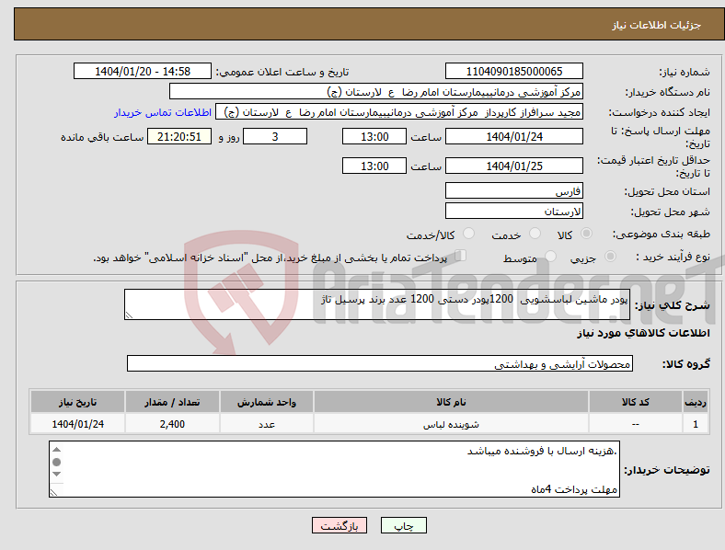The image size is (725, 550).
Task: Click the واحد شمارش column header
Action: (x=267, y=402)
